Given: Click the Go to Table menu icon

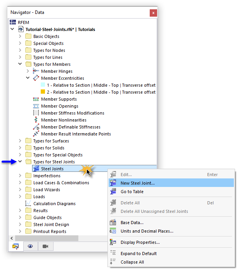Looking at the screenshot, I should [113, 192].
